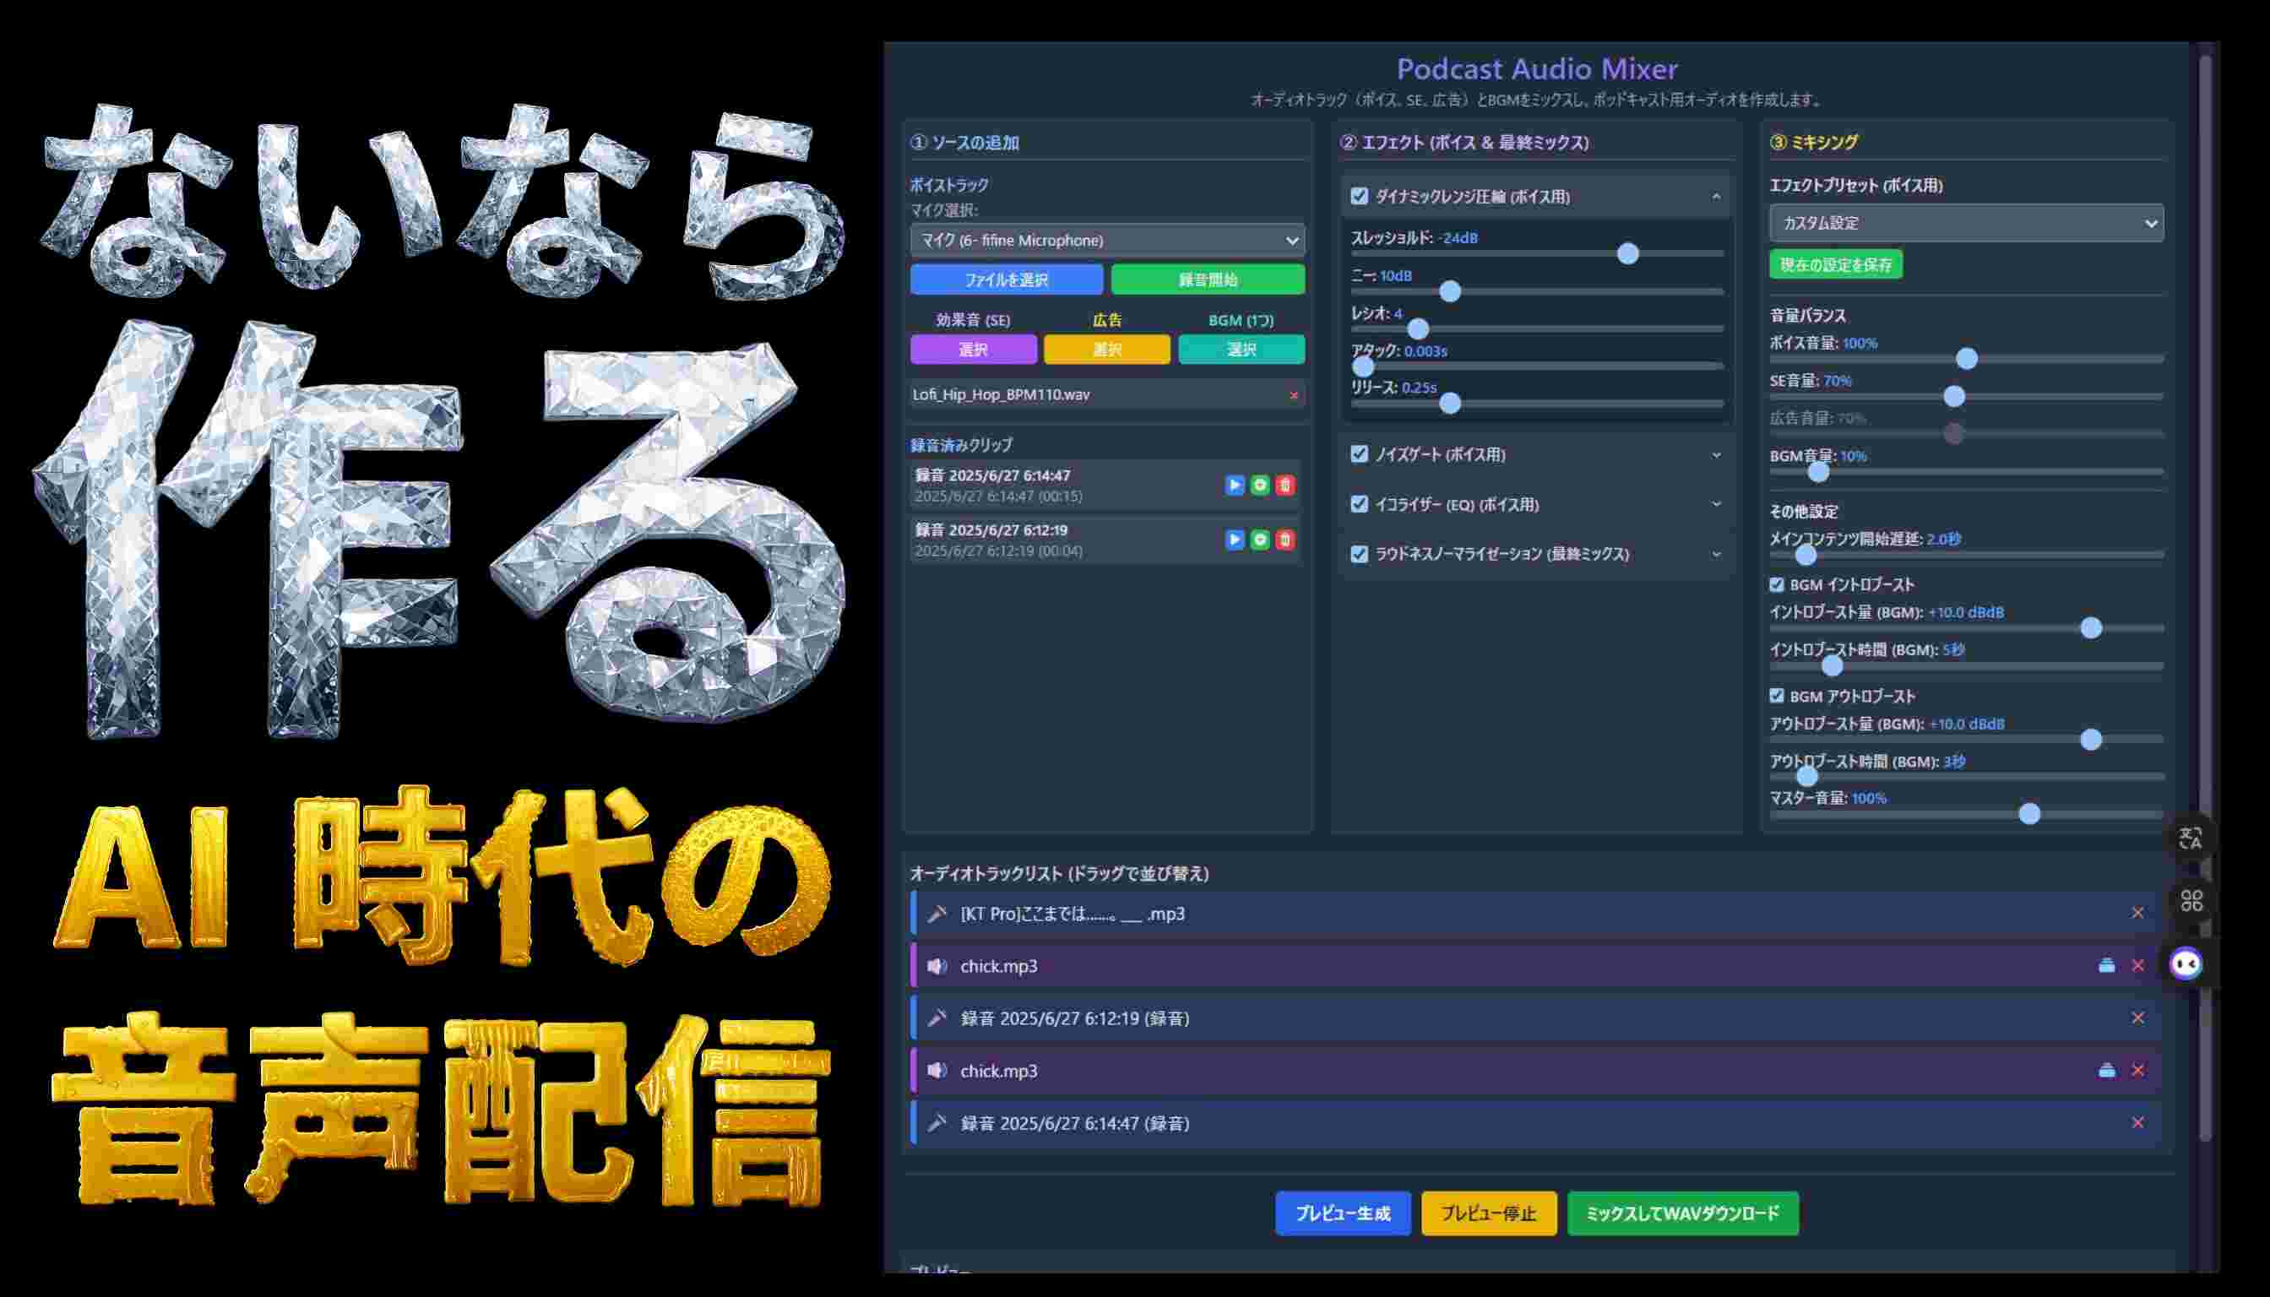Remove Lofi_Hip_Hop_BPM110.wav with its red X
The image size is (2270, 1297).
tap(1294, 395)
